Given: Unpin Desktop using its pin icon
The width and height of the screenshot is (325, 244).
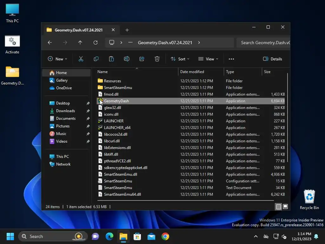Looking at the screenshot, I should tap(88, 103).
